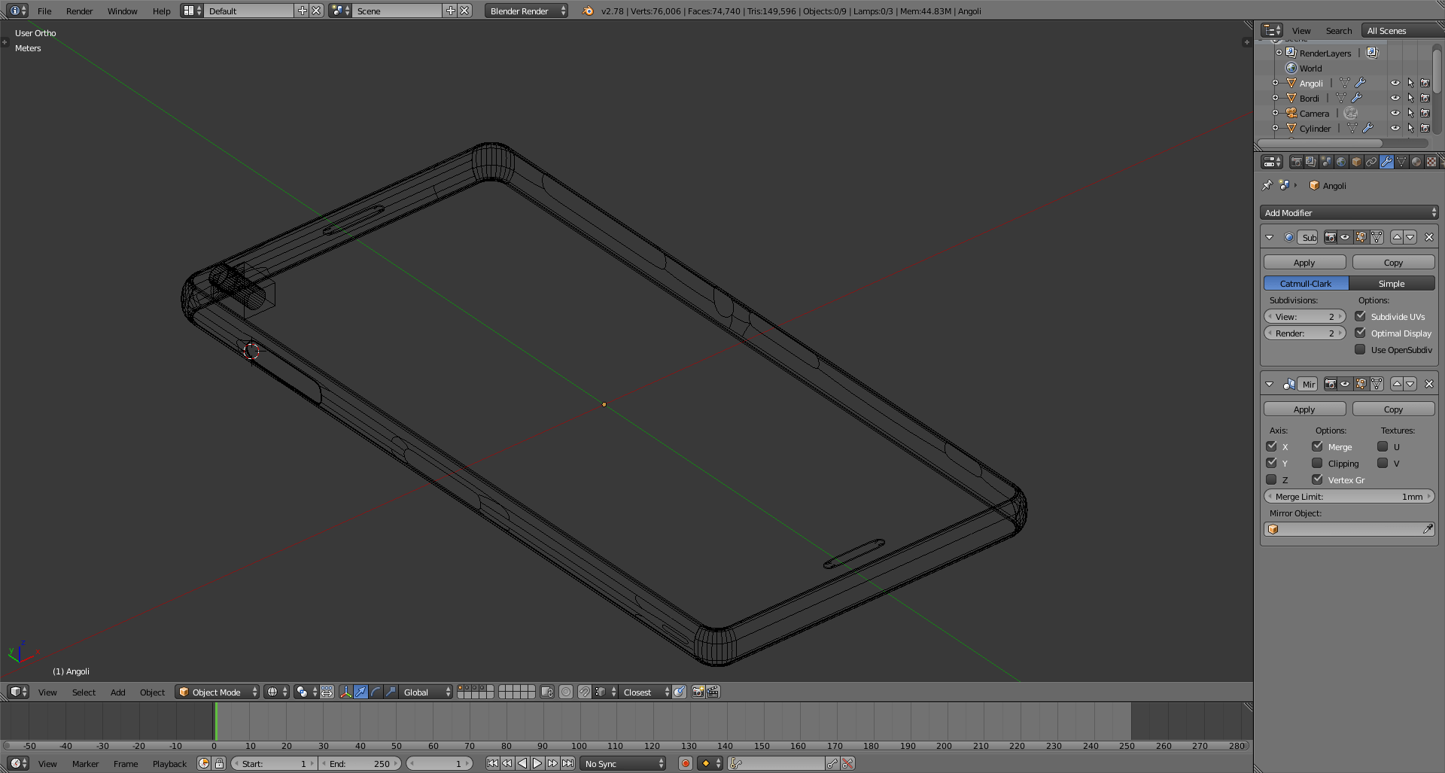
Task: Open the Add Modifier dropdown
Action: (x=1349, y=212)
